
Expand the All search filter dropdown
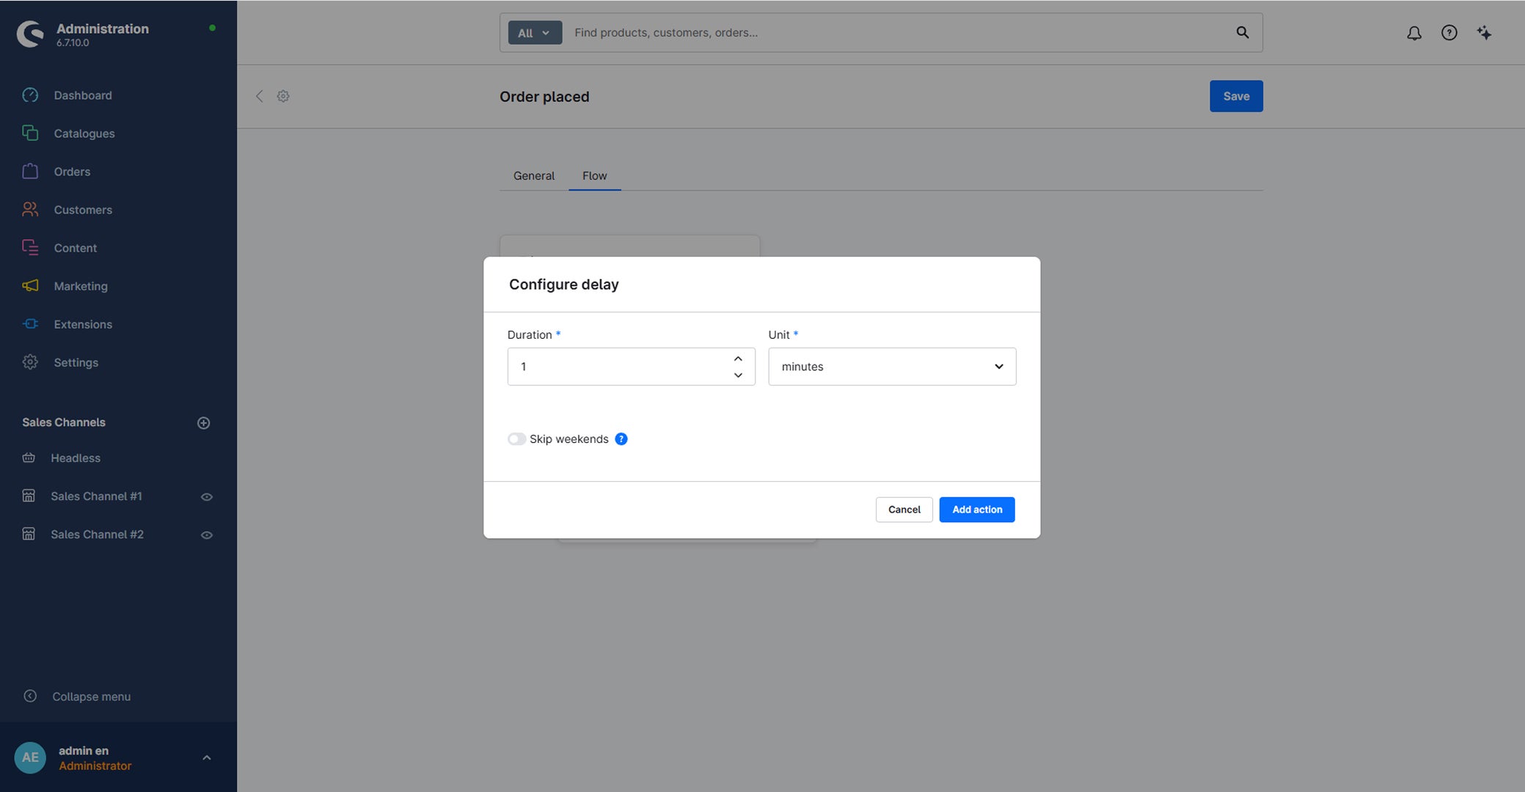tap(535, 33)
